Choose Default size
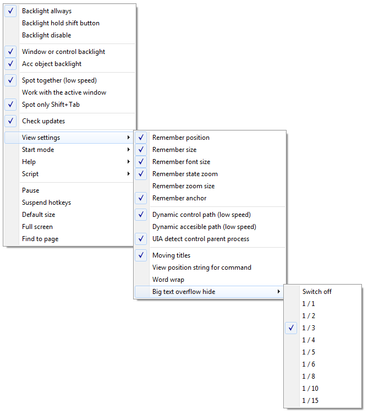Screen dimensions: 368x415 click(x=70, y=215)
